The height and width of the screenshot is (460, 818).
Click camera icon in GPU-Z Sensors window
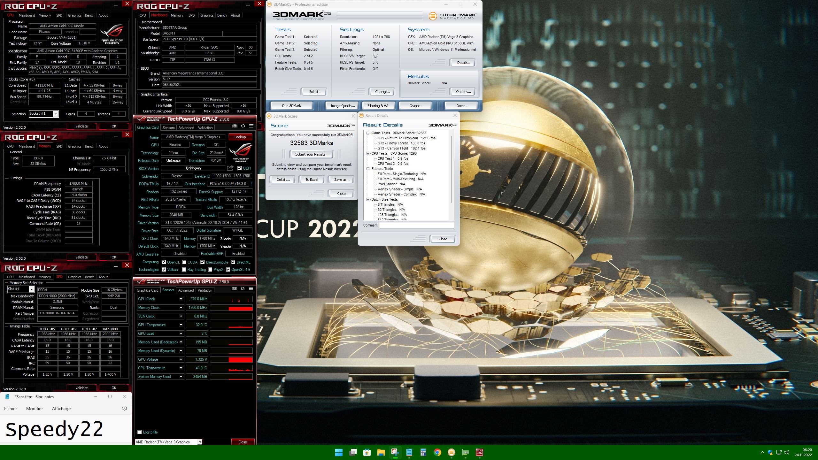(235, 289)
